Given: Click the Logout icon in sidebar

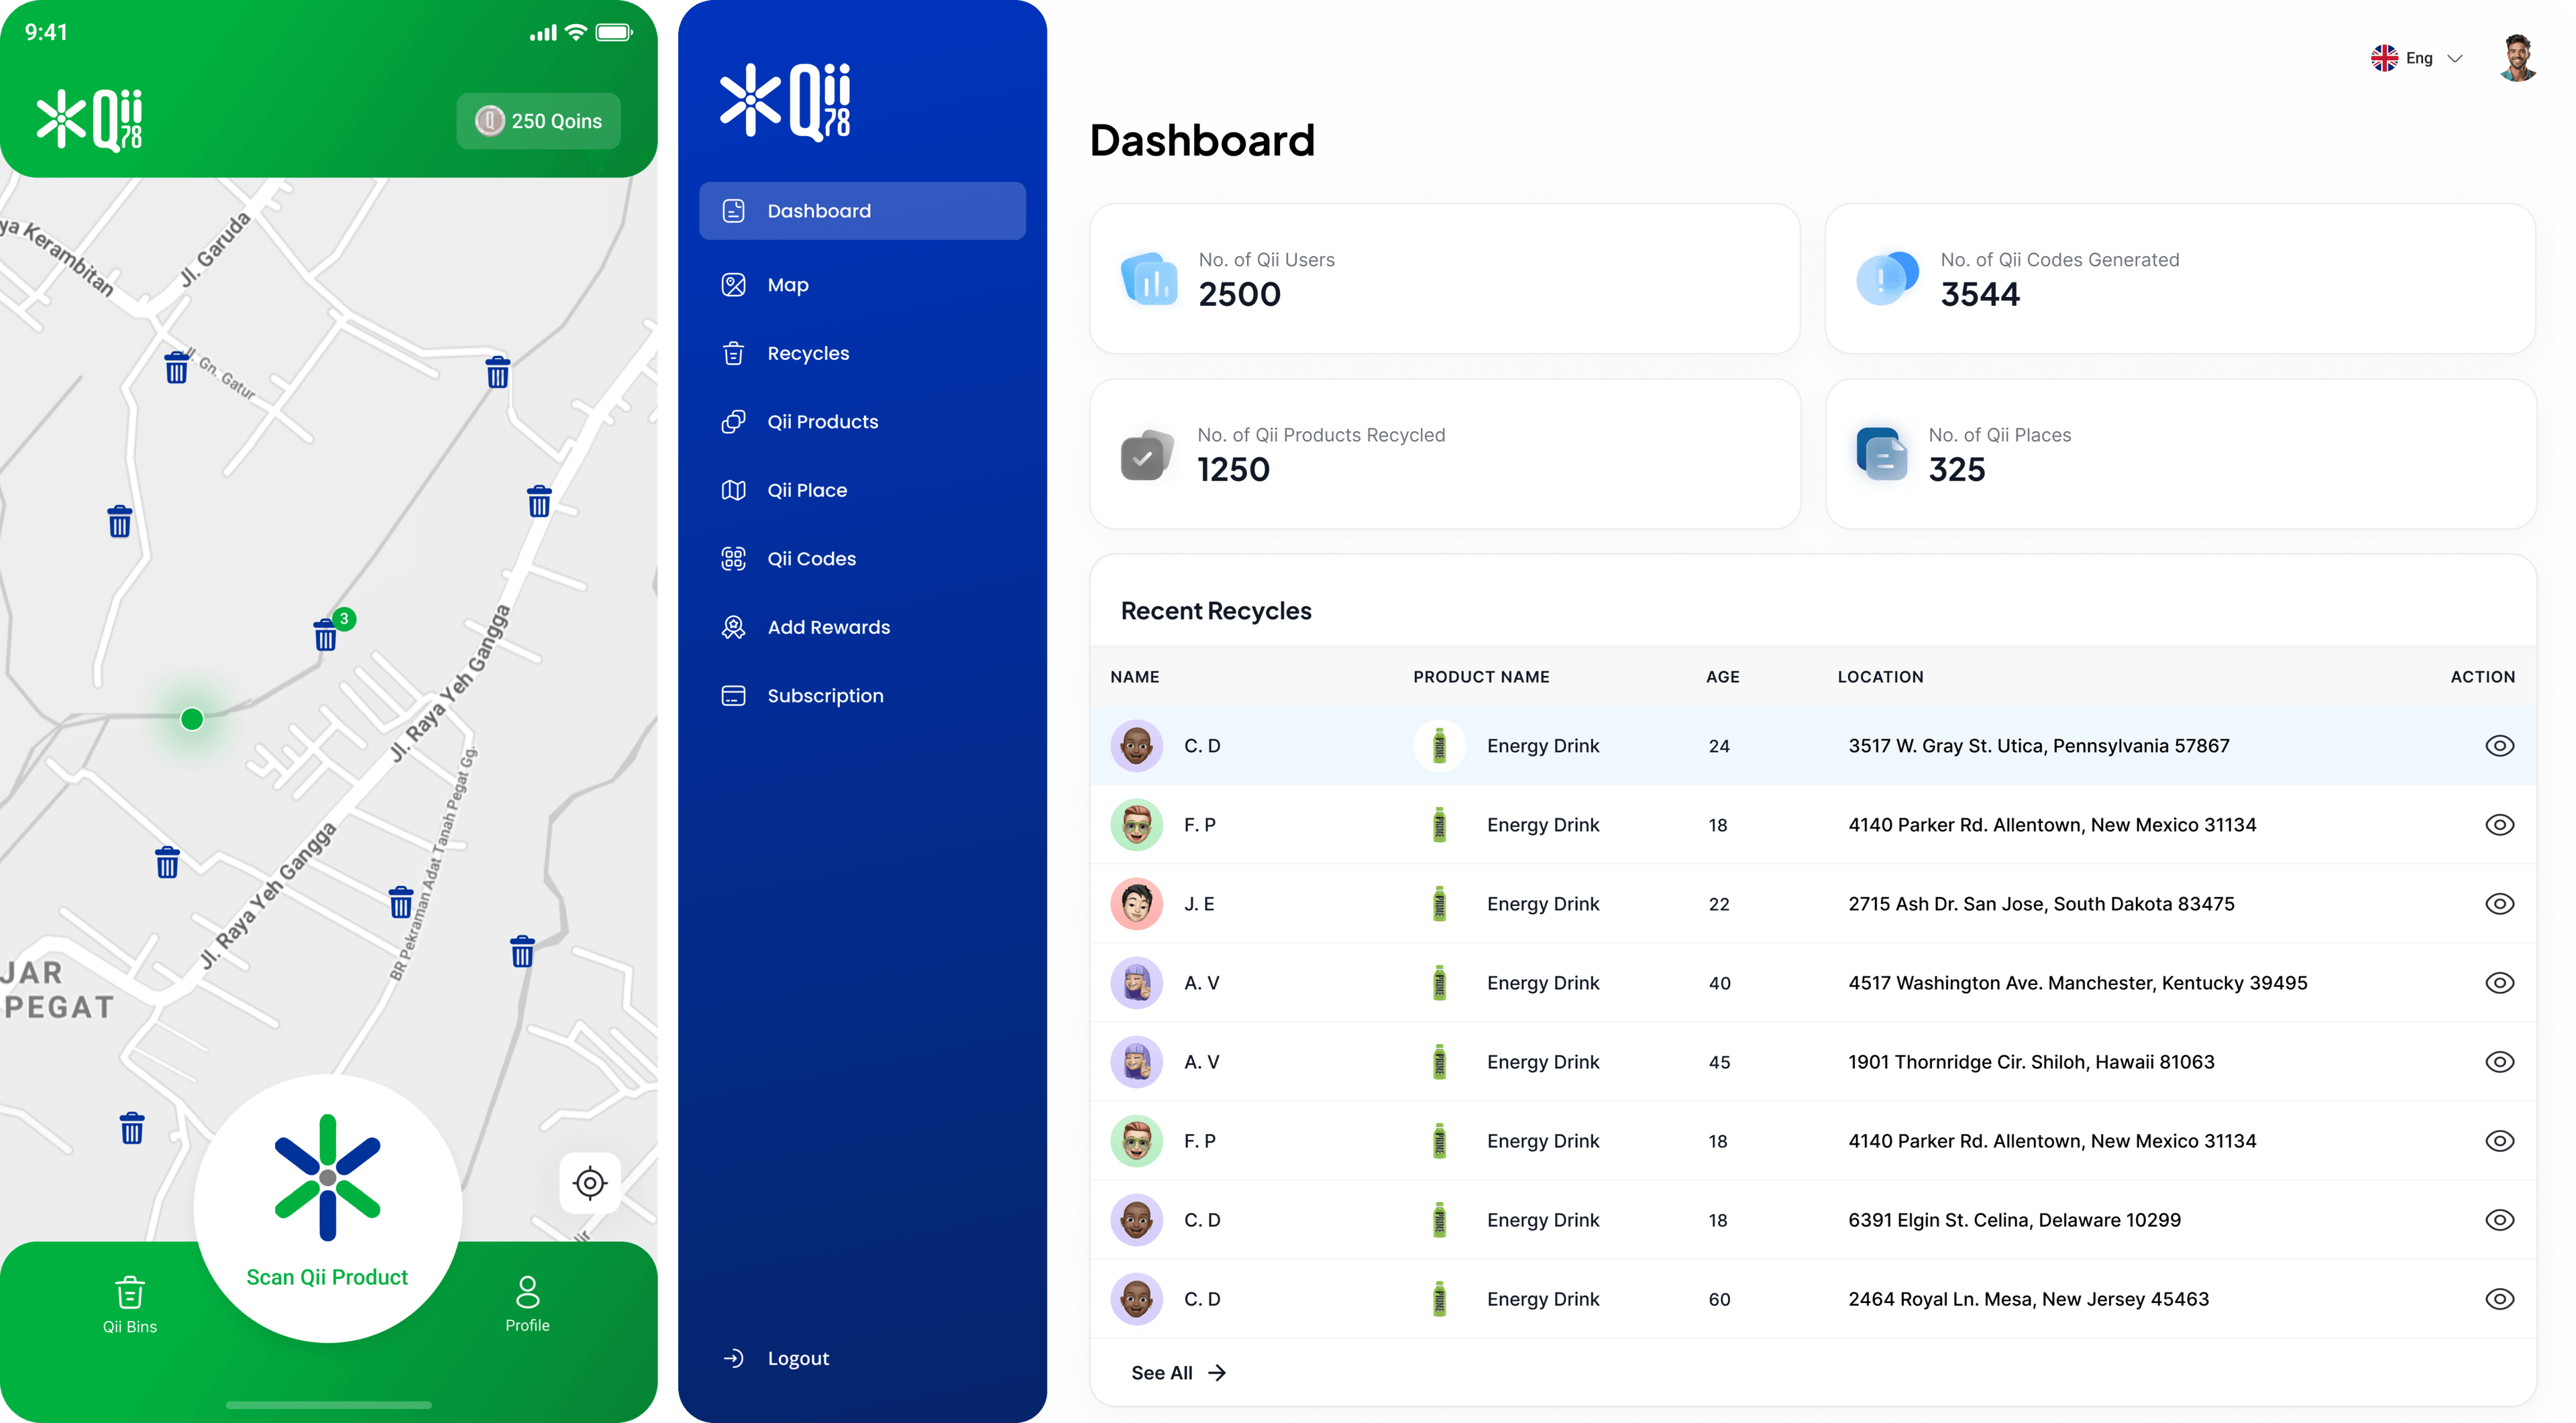Looking at the screenshot, I should pyautogui.click(x=733, y=1358).
